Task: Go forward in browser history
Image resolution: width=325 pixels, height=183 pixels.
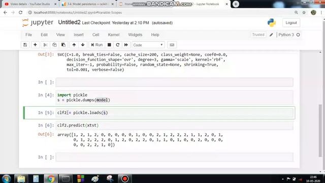Action: (13, 12)
